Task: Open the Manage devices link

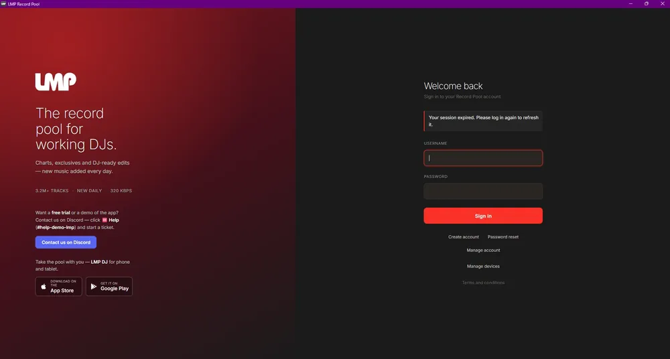Action: [483, 267]
